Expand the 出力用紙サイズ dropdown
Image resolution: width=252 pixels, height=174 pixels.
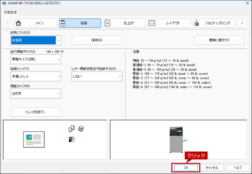pyautogui.click(x=36, y=59)
